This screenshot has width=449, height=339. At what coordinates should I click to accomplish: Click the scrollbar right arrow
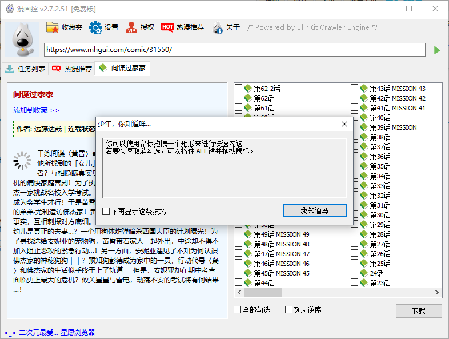pos(436,292)
